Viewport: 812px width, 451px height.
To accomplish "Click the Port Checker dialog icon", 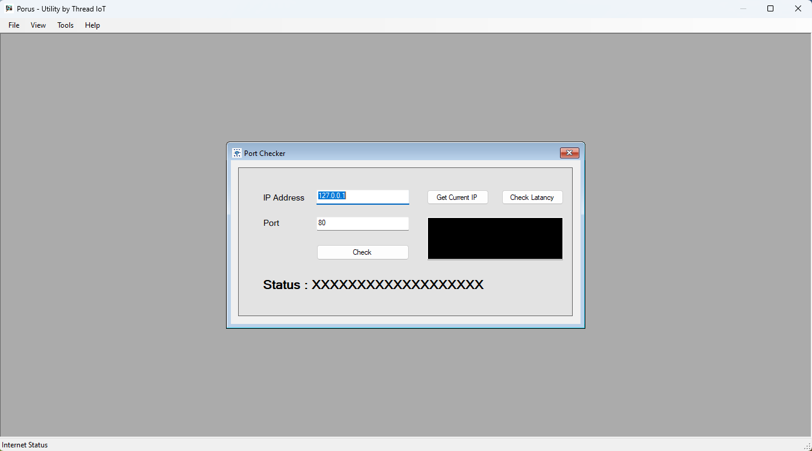I will click(x=236, y=153).
